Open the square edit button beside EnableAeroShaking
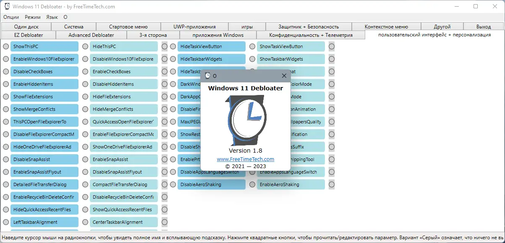Screen dimensions: 505x243 point(332,184)
